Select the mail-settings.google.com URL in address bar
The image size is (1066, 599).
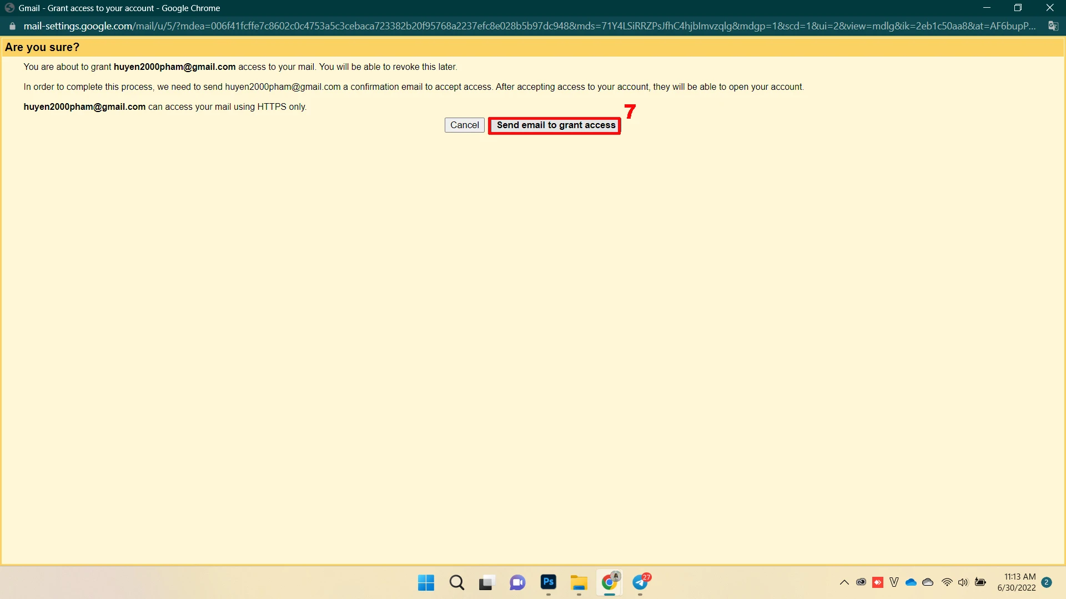tap(529, 26)
